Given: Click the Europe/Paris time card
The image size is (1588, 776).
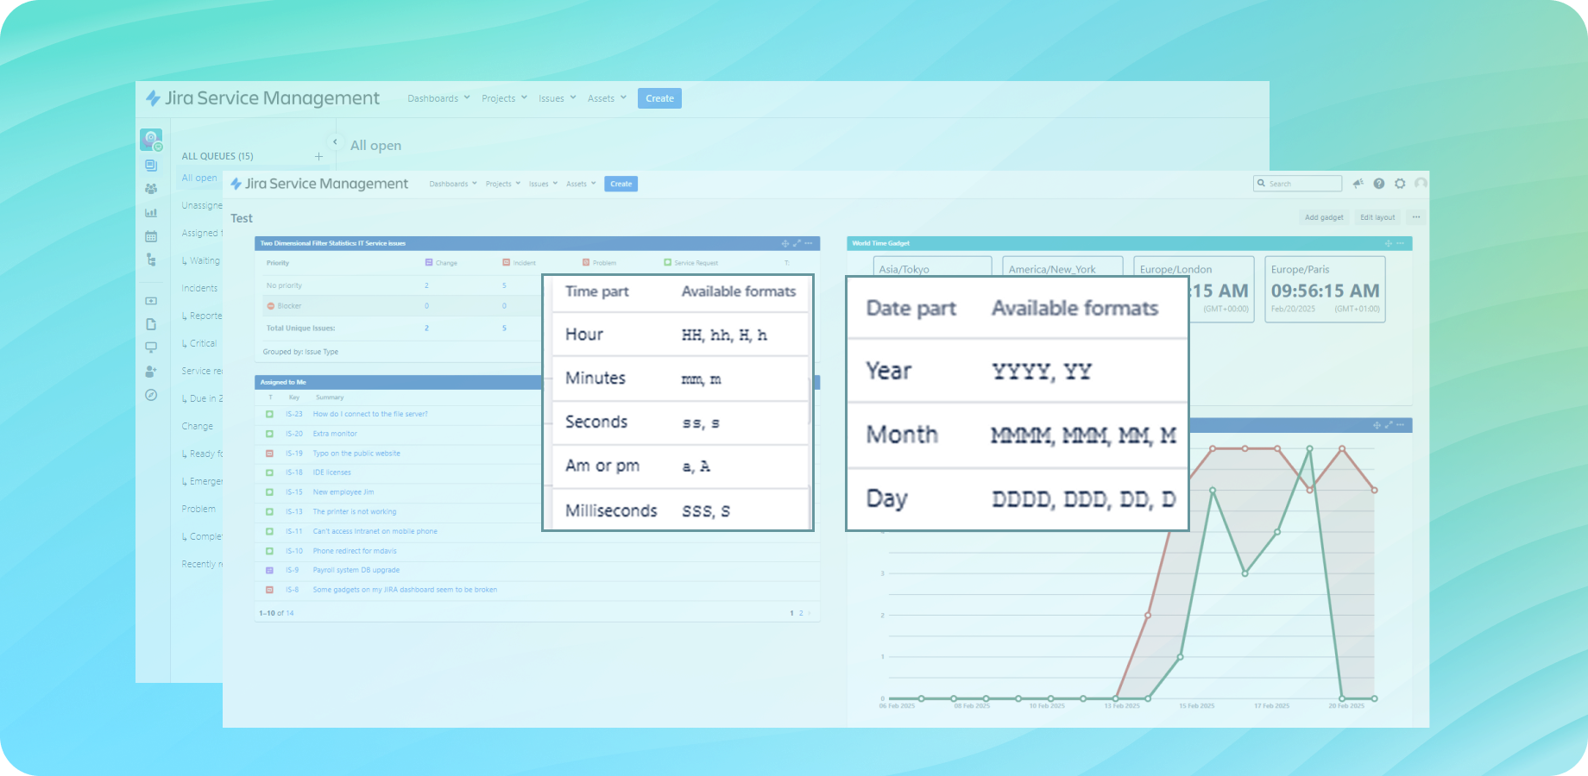Looking at the screenshot, I should click(1325, 289).
